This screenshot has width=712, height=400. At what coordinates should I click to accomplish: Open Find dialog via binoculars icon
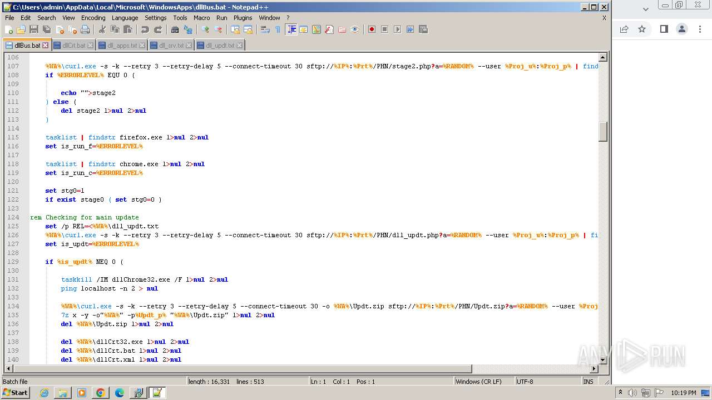pos(175,29)
